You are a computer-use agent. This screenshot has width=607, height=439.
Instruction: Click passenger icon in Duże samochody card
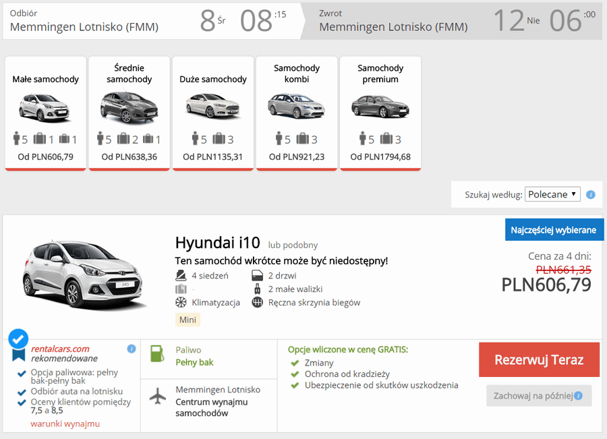point(195,138)
